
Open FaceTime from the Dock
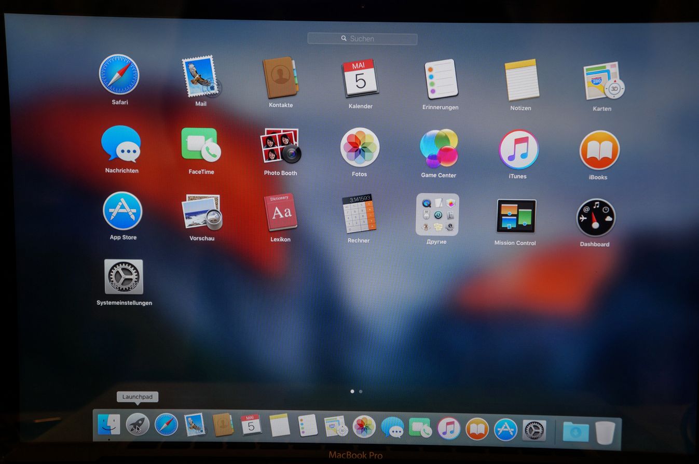[x=420, y=428]
